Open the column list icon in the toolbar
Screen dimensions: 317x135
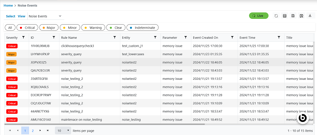285,16
